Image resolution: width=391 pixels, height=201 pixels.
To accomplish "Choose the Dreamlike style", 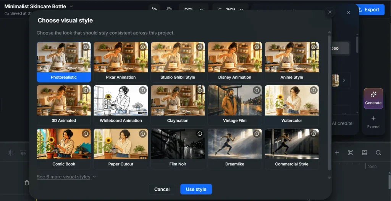I will coord(235,149).
